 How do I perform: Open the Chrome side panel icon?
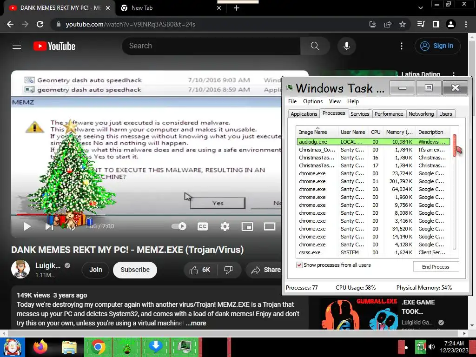pyautogui.click(x=436, y=24)
